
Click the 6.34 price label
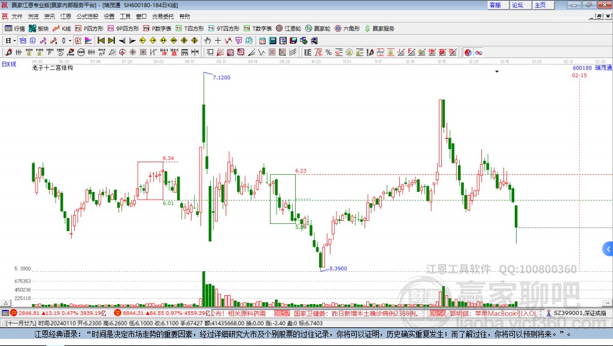[x=168, y=158]
